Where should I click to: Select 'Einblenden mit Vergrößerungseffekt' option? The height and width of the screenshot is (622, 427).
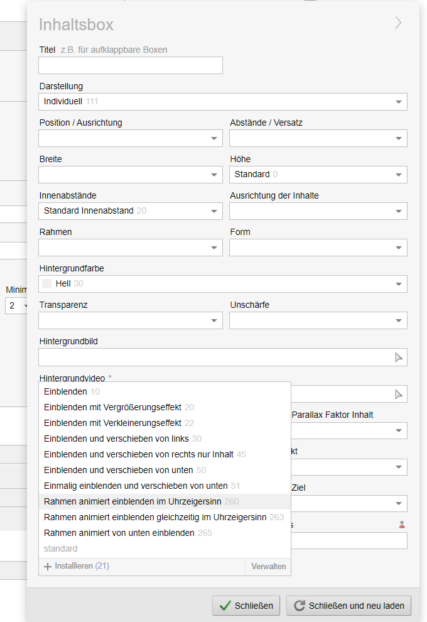click(x=113, y=407)
